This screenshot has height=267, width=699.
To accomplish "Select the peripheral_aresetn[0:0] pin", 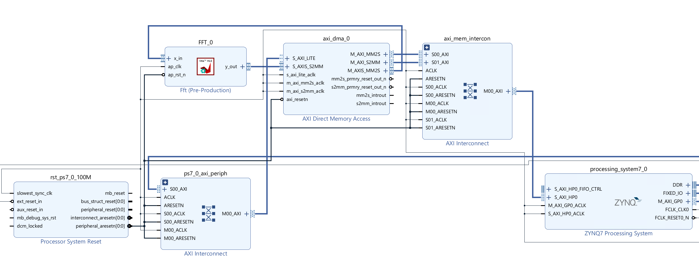I will click(100, 226).
